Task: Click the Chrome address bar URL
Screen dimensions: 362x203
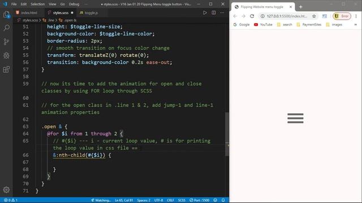Action: pos(287,16)
